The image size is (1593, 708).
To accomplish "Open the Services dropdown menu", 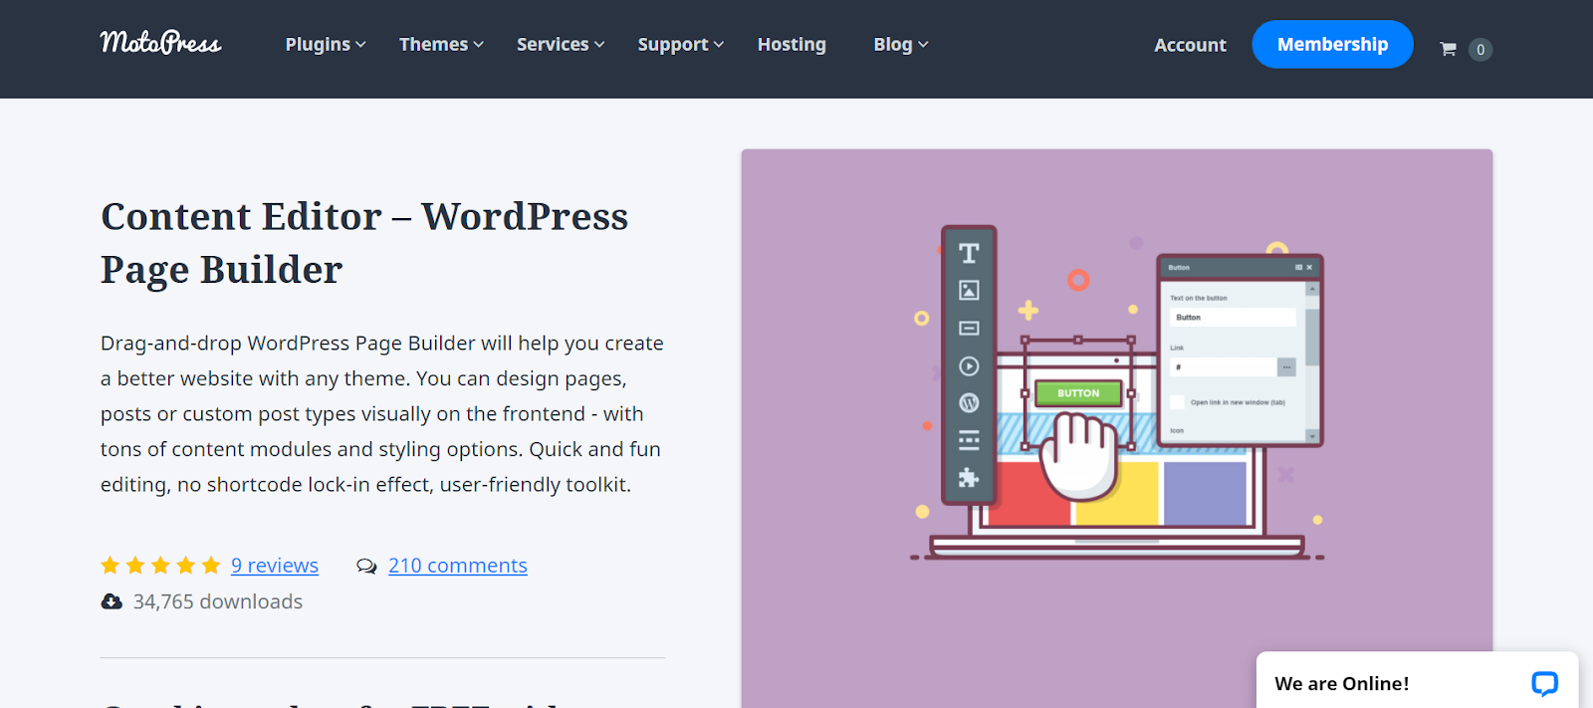I will [x=561, y=44].
